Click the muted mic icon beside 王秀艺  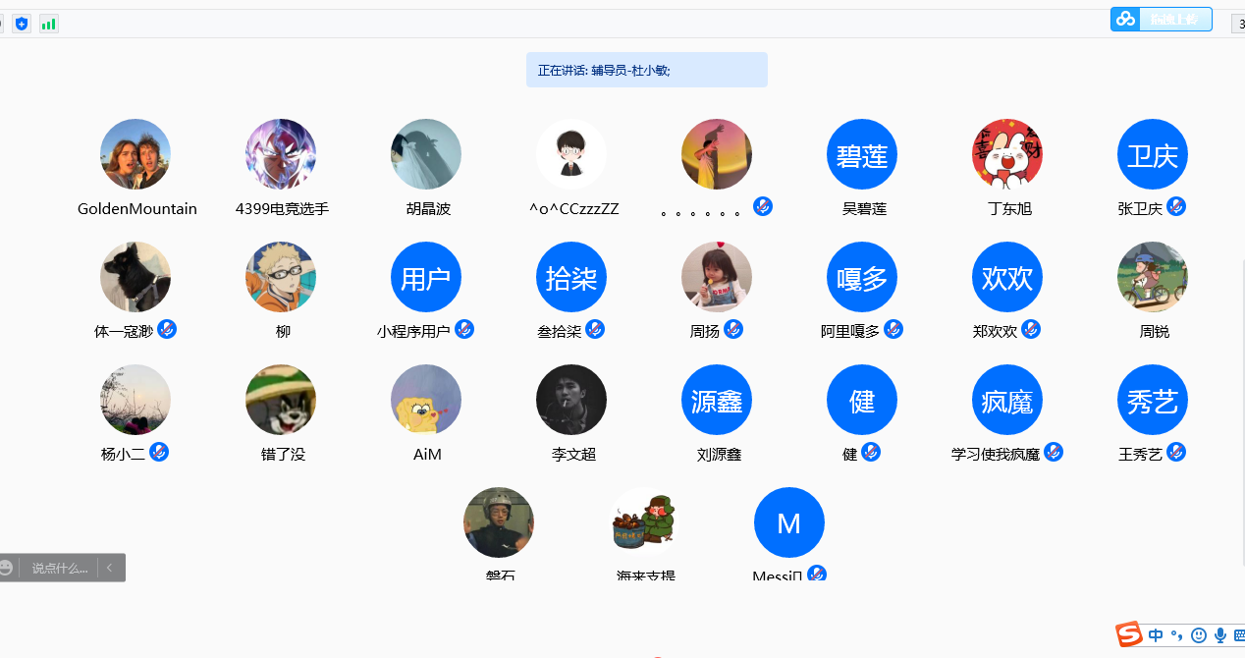1176,453
